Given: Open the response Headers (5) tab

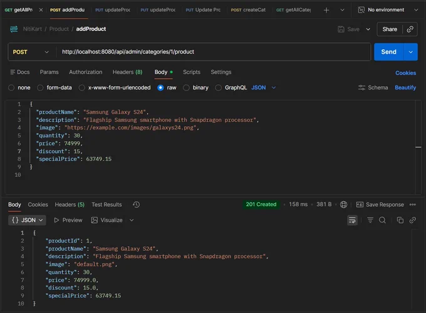Looking at the screenshot, I should pyautogui.click(x=70, y=204).
